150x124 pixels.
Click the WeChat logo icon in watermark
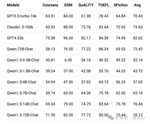(x=111, y=118)
